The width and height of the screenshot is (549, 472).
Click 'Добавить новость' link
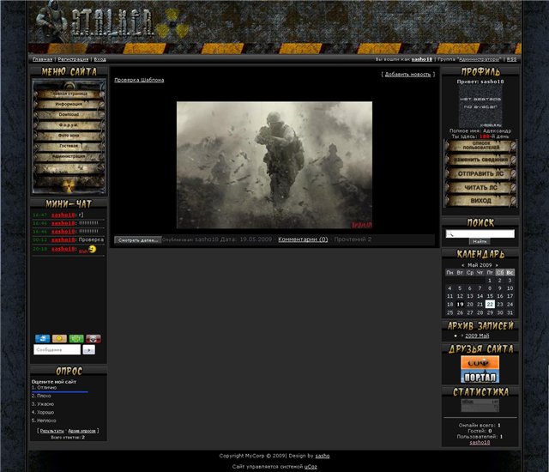407,75
